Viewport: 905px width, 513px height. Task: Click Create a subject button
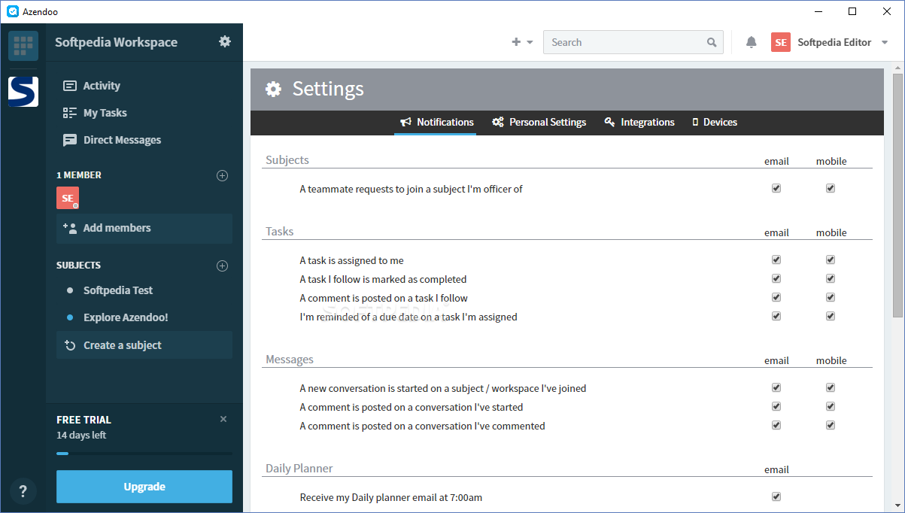click(144, 345)
